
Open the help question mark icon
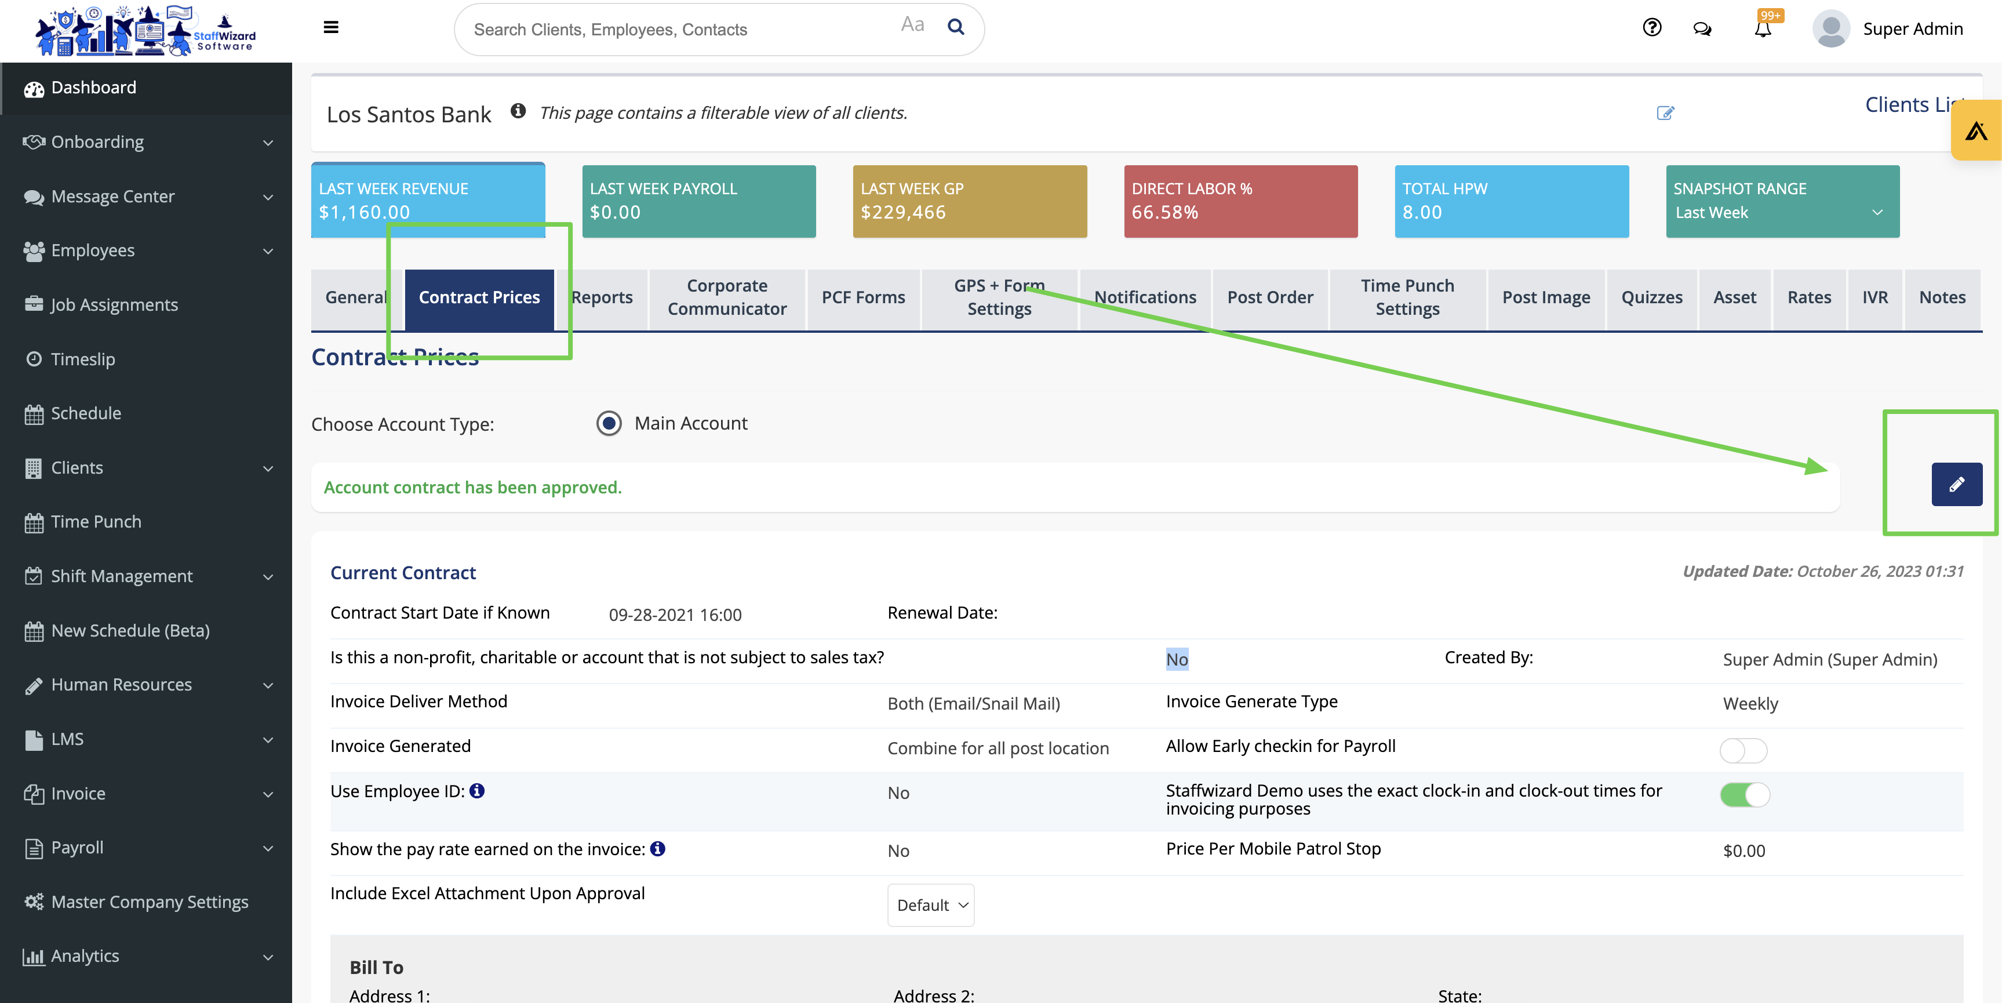point(1651,28)
